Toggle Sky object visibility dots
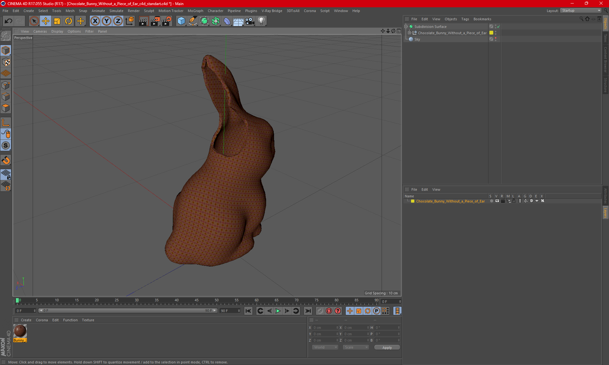Screen dimensions: 609x365 pyautogui.click(x=495, y=39)
